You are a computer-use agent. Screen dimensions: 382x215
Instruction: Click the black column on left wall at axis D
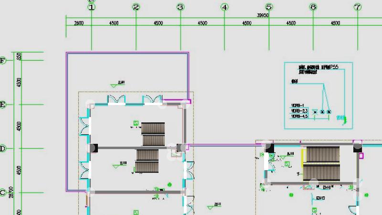tap(92, 148)
